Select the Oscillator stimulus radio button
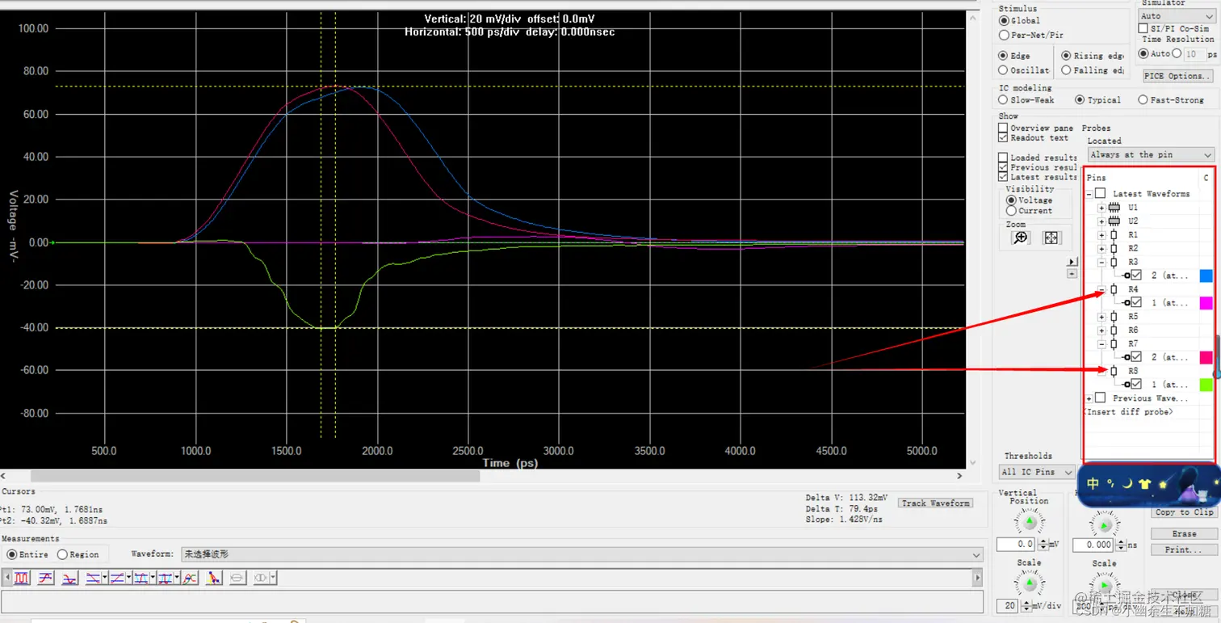 click(x=1004, y=70)
